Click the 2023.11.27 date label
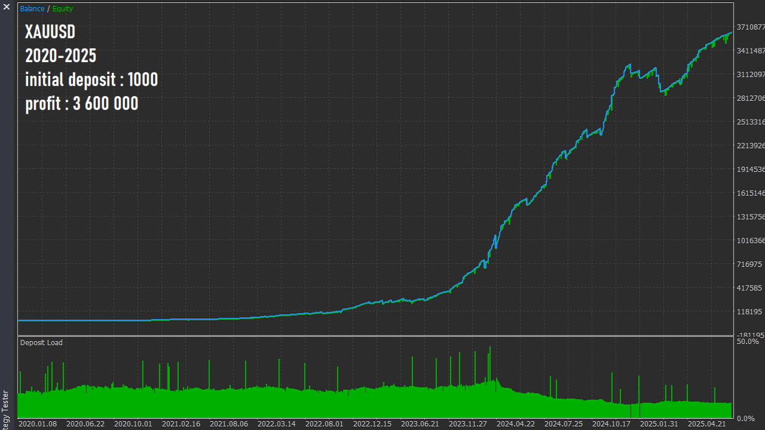The height and width of the screenshot is (430, 765). click(468, 424)
